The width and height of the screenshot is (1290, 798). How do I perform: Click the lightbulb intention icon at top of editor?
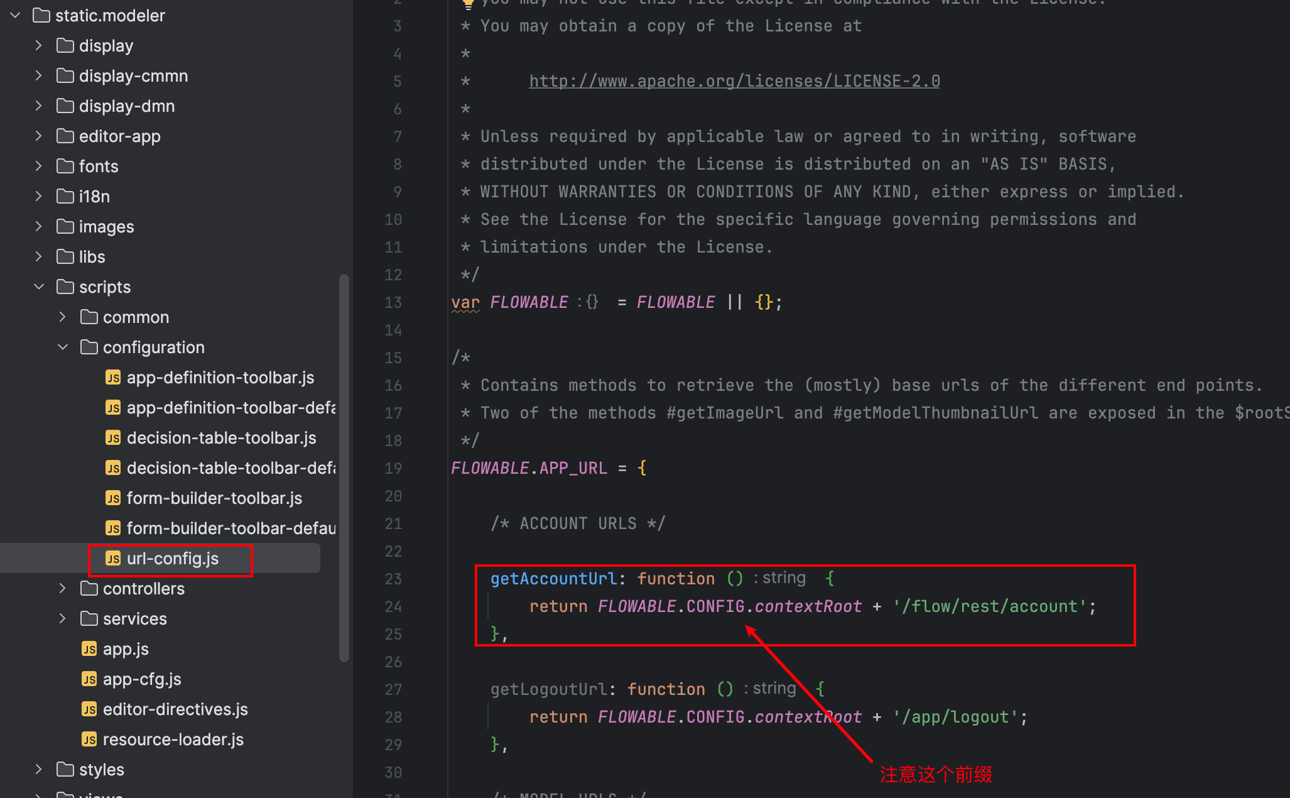[x=468, y=3]
